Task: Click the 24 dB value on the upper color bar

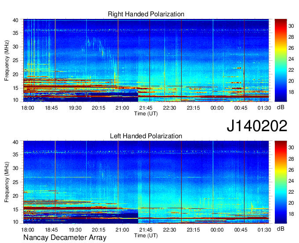Action: [291, 59]
